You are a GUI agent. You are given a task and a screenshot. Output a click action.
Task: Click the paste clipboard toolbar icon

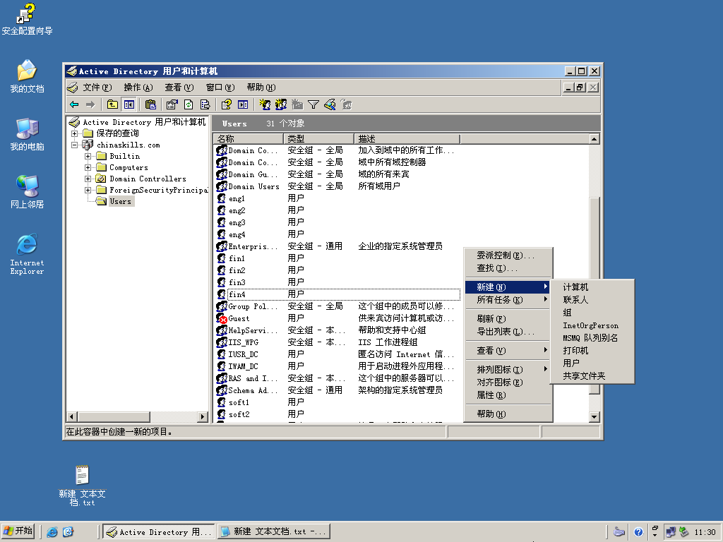pos(150,104)
